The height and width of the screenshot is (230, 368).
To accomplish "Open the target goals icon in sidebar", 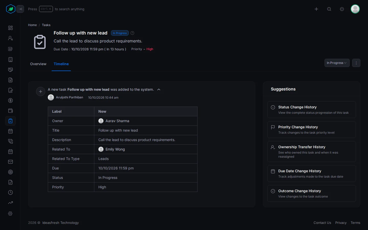I will pyautogui.click(x=10, y=172).
